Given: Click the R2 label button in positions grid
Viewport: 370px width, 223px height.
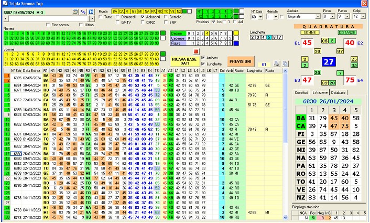Looking at the screenshot, I should (x=200, y=16).
